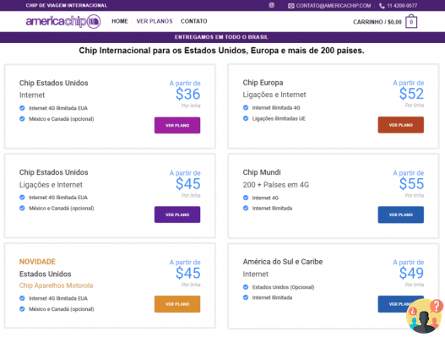445x337 pixels.
Task: Open the Instagram icon in top bar
Action: click(272, 5)
